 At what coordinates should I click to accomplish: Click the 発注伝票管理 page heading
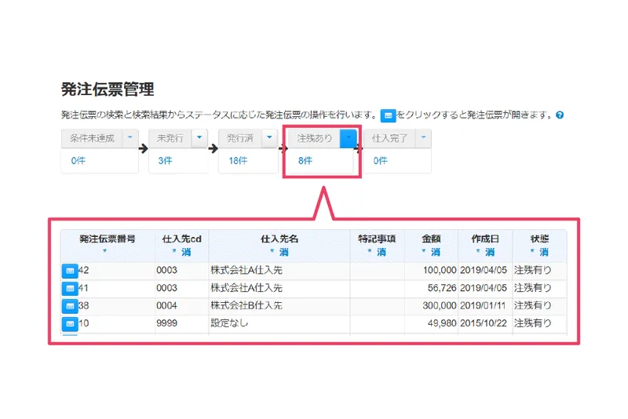[108, 89]
